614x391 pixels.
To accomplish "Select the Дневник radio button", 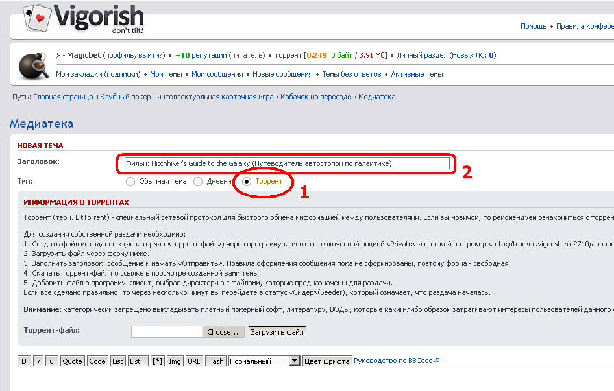I will pyautogui.click(x=198, y=182).
